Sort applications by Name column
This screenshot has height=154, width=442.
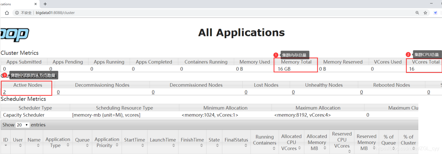[34, 142]
